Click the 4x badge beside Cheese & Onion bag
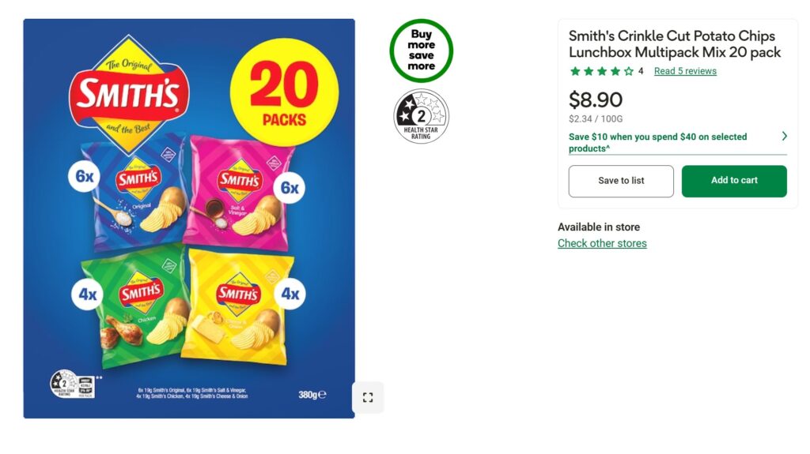 point(290,294)
